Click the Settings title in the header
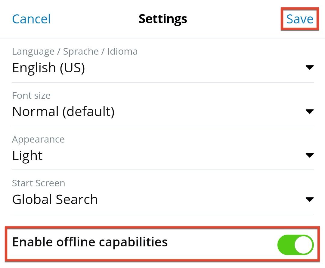This screenshot has width=325, height=268. click(x=163, y=19)
